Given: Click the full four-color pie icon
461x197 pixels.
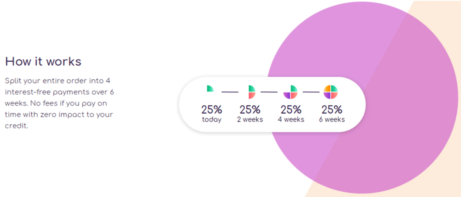Looking at the screenshot, I should (x=331, y=92).
